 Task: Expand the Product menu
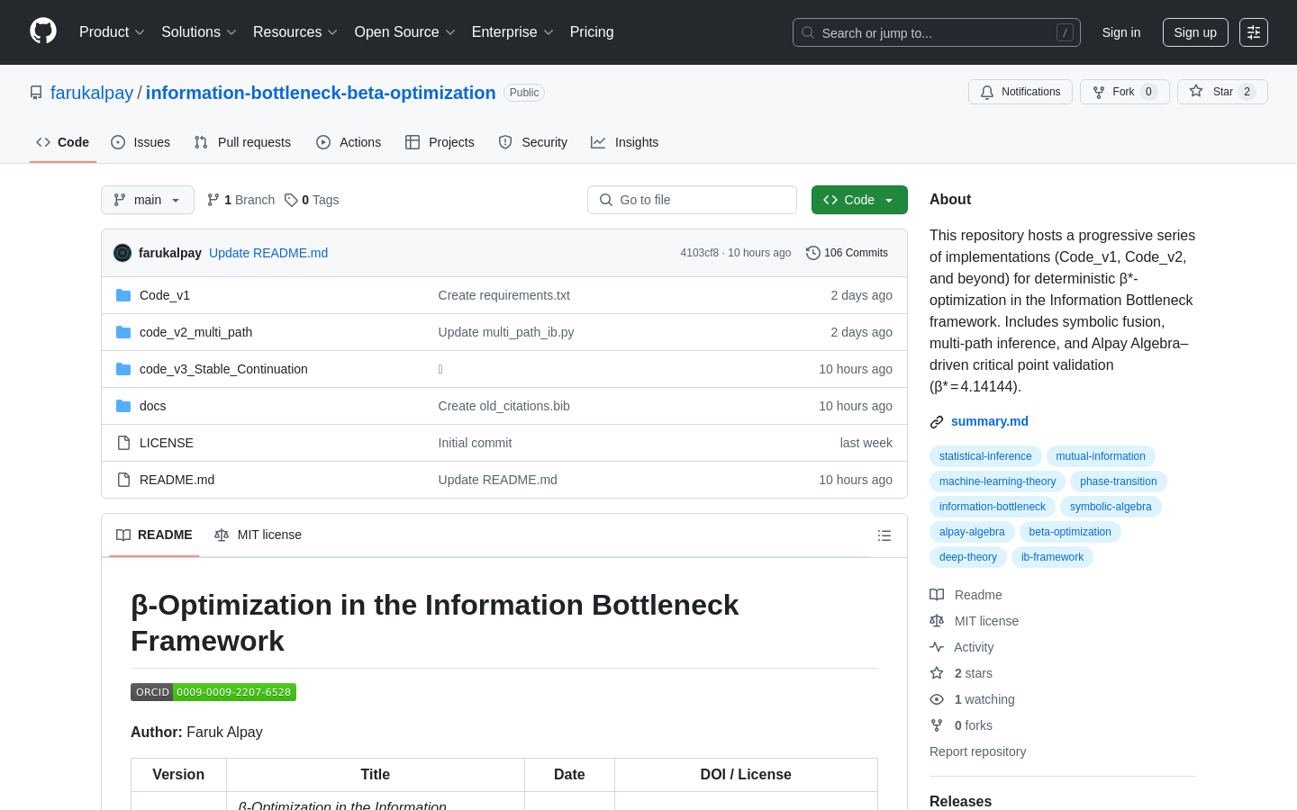point(112,31)
